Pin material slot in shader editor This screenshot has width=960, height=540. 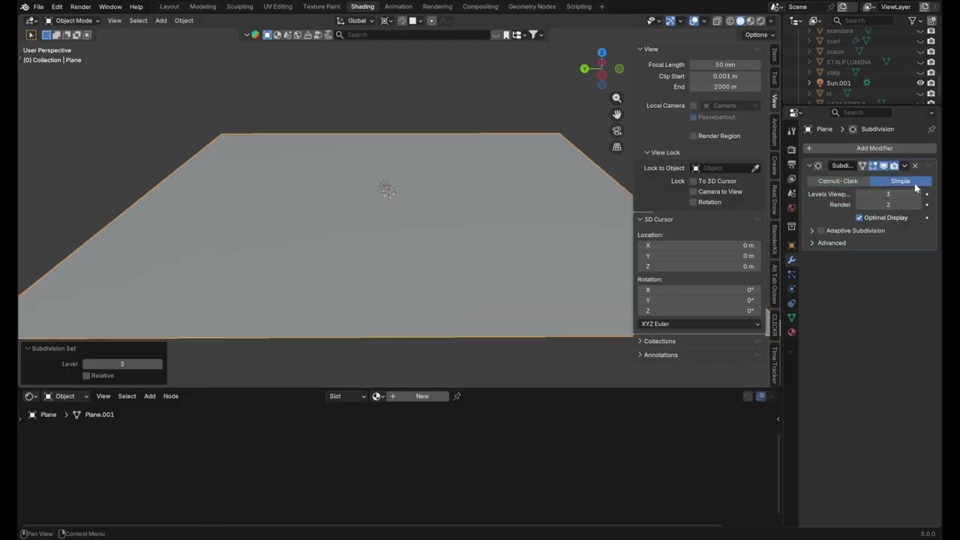pyautogui.click(x=457, y=396)
